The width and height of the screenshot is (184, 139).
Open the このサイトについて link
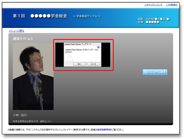pyautogui.click(x=153, y=5)
